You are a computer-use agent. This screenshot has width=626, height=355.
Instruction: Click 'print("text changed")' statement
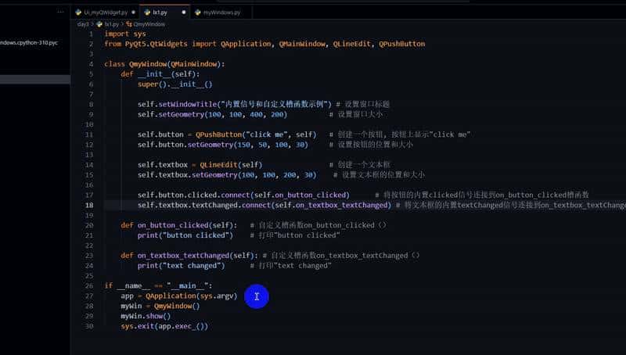(182, 266)
